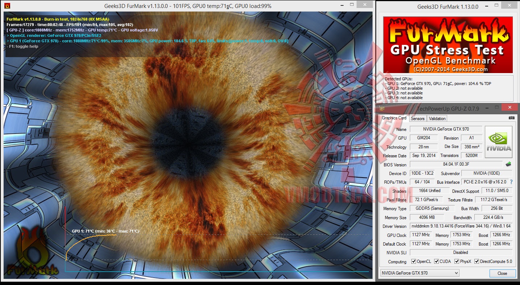Minimize the FurMark burn-in test window

click(x=342, y=6)
